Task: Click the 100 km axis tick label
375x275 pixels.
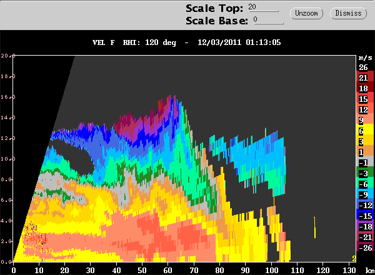Action: pos(272,271)
